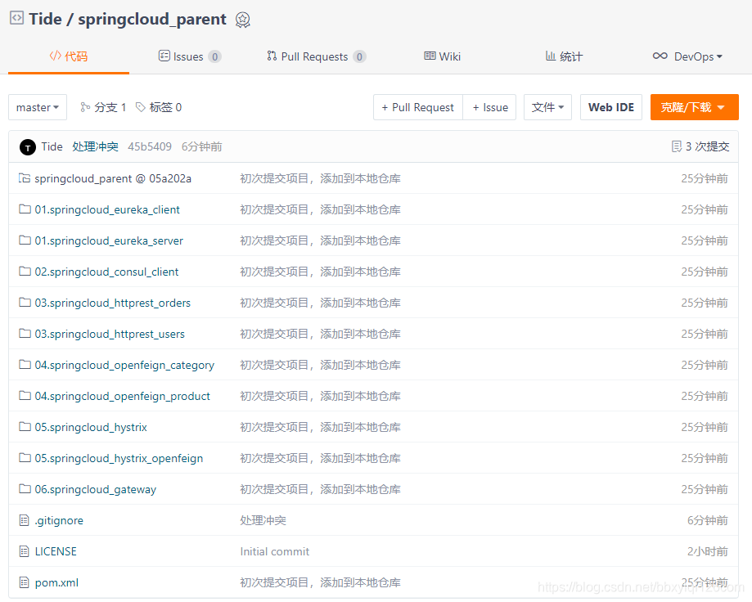Open the Tide author name link
The height and width of the screenshot is (602, 752).
click(x=52, y=146)
